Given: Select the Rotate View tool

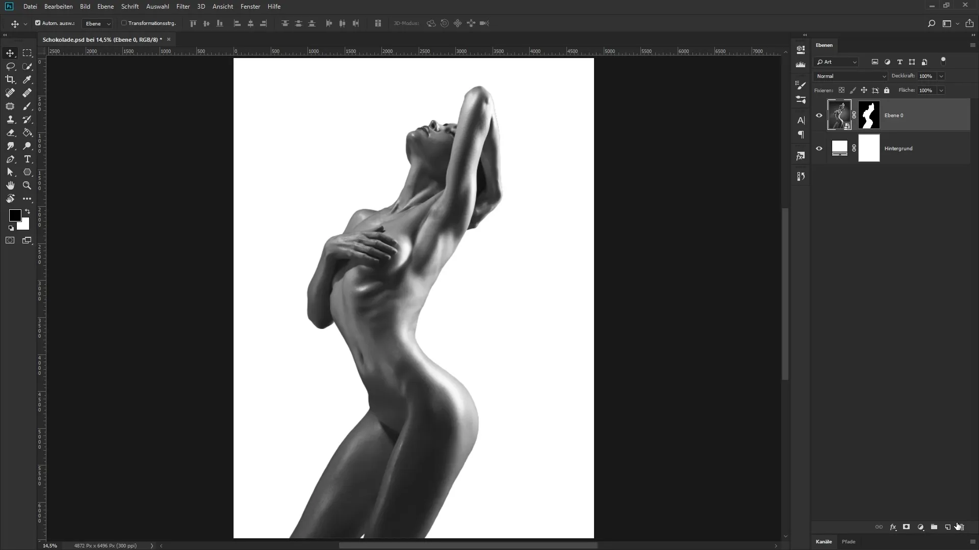Looking at the screenshot, I should pos(10,199).
